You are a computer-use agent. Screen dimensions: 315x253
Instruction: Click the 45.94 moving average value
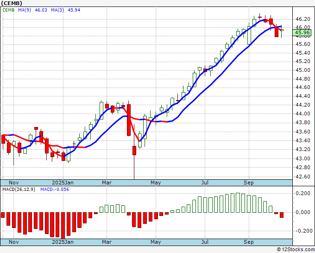pos(74,10)
